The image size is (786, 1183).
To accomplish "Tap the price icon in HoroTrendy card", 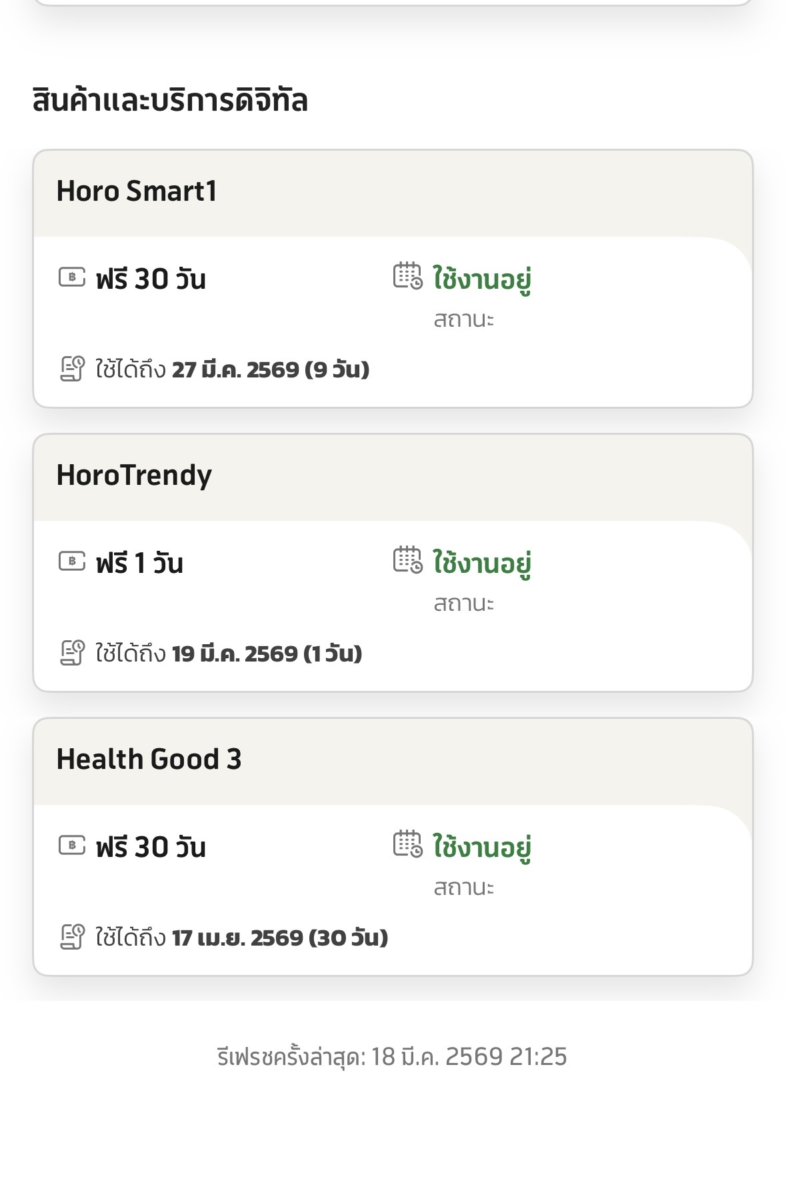I will pyautogui.click(x=72, y=561).
